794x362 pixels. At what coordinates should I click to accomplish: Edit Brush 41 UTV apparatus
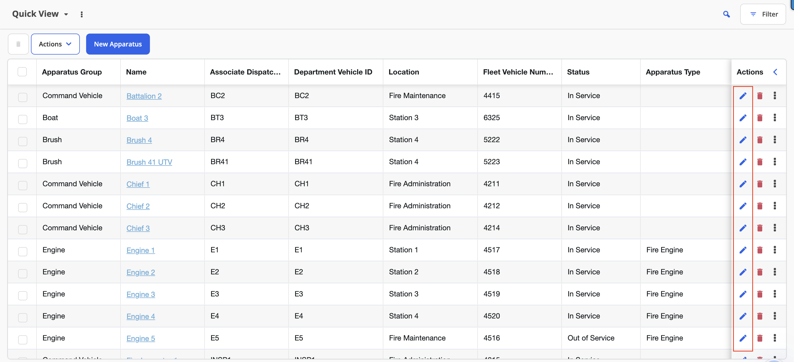coord(743,162)
